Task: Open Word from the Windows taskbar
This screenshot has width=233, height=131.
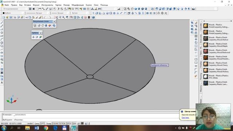Action: click(x=37, y=128)
